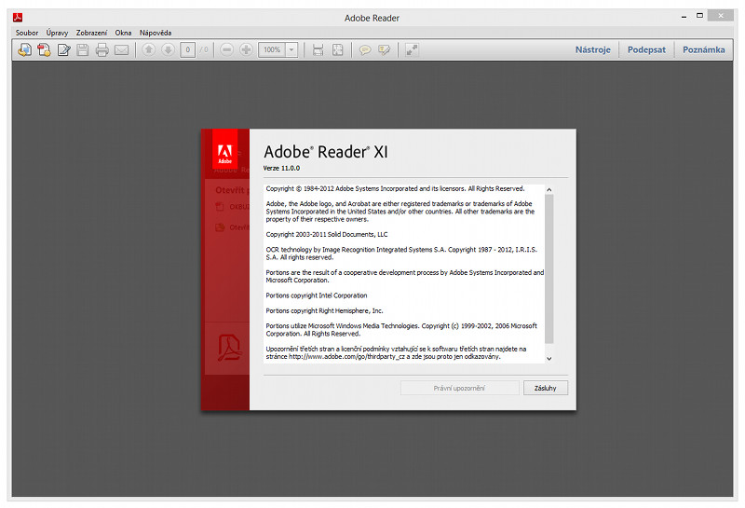Click the Create PDF online icon
The width and height of the screenshot is (745, 508).
[x=44, y=49]
